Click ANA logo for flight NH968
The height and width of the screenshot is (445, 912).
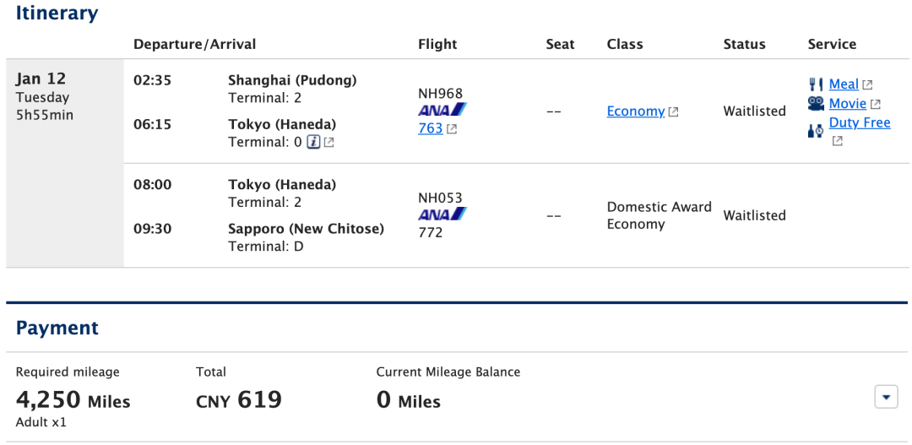[x=442, y=110]
